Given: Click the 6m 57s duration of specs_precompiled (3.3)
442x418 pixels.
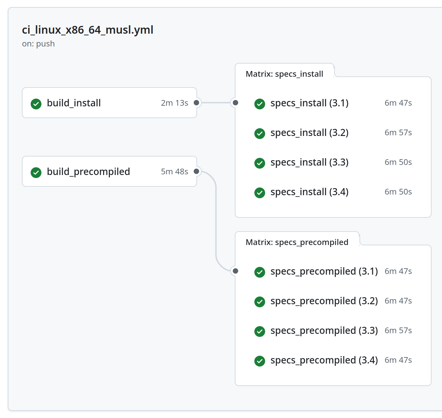Looking at the screenshot, I should coord(398,330).
